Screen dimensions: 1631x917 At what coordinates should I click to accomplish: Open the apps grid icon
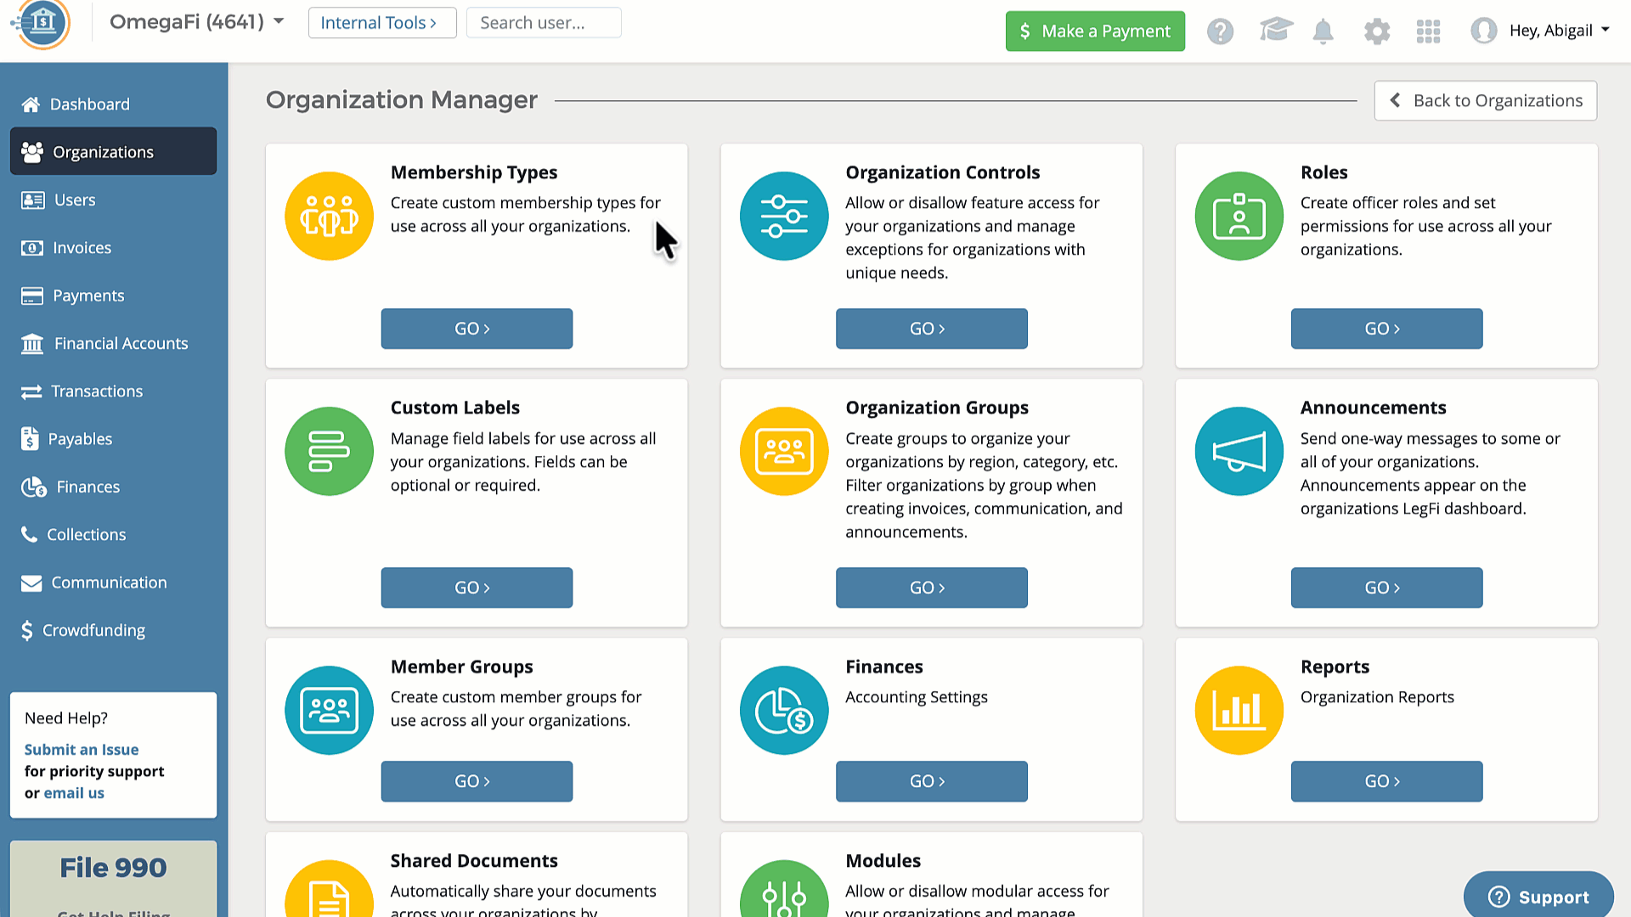point(1428,31)
